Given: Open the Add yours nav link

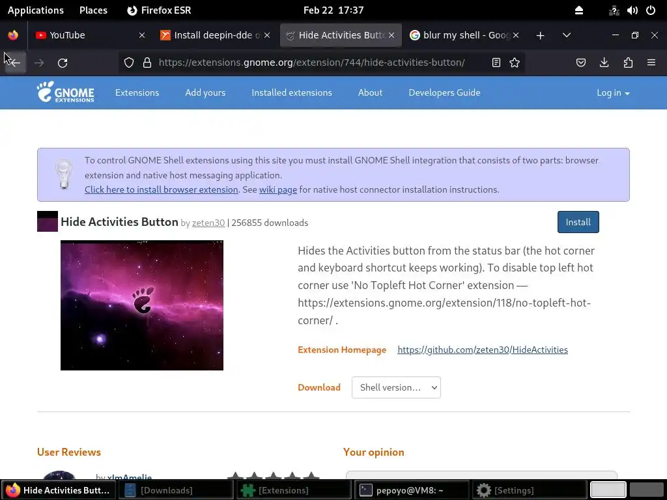Looking at the screenshot, I should coord(205,92).
